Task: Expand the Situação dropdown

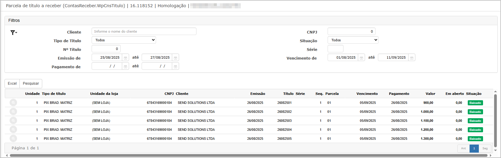Action: click(353, 40)
